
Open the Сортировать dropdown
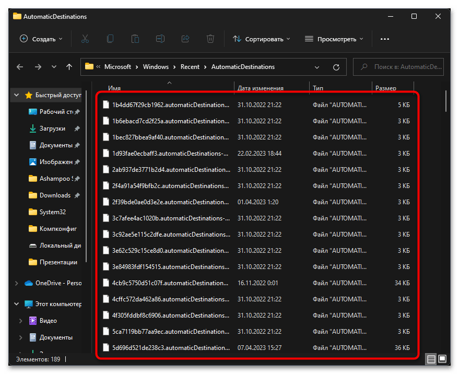click(262, 39)
